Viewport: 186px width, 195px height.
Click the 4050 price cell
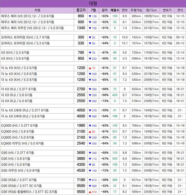[81, 110]
